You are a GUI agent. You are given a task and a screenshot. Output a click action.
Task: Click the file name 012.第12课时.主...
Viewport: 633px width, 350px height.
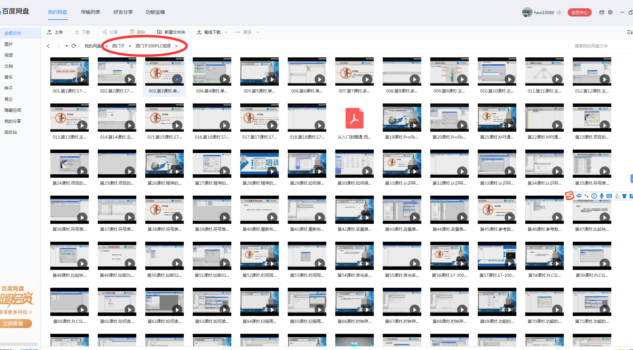coord(592,91)
